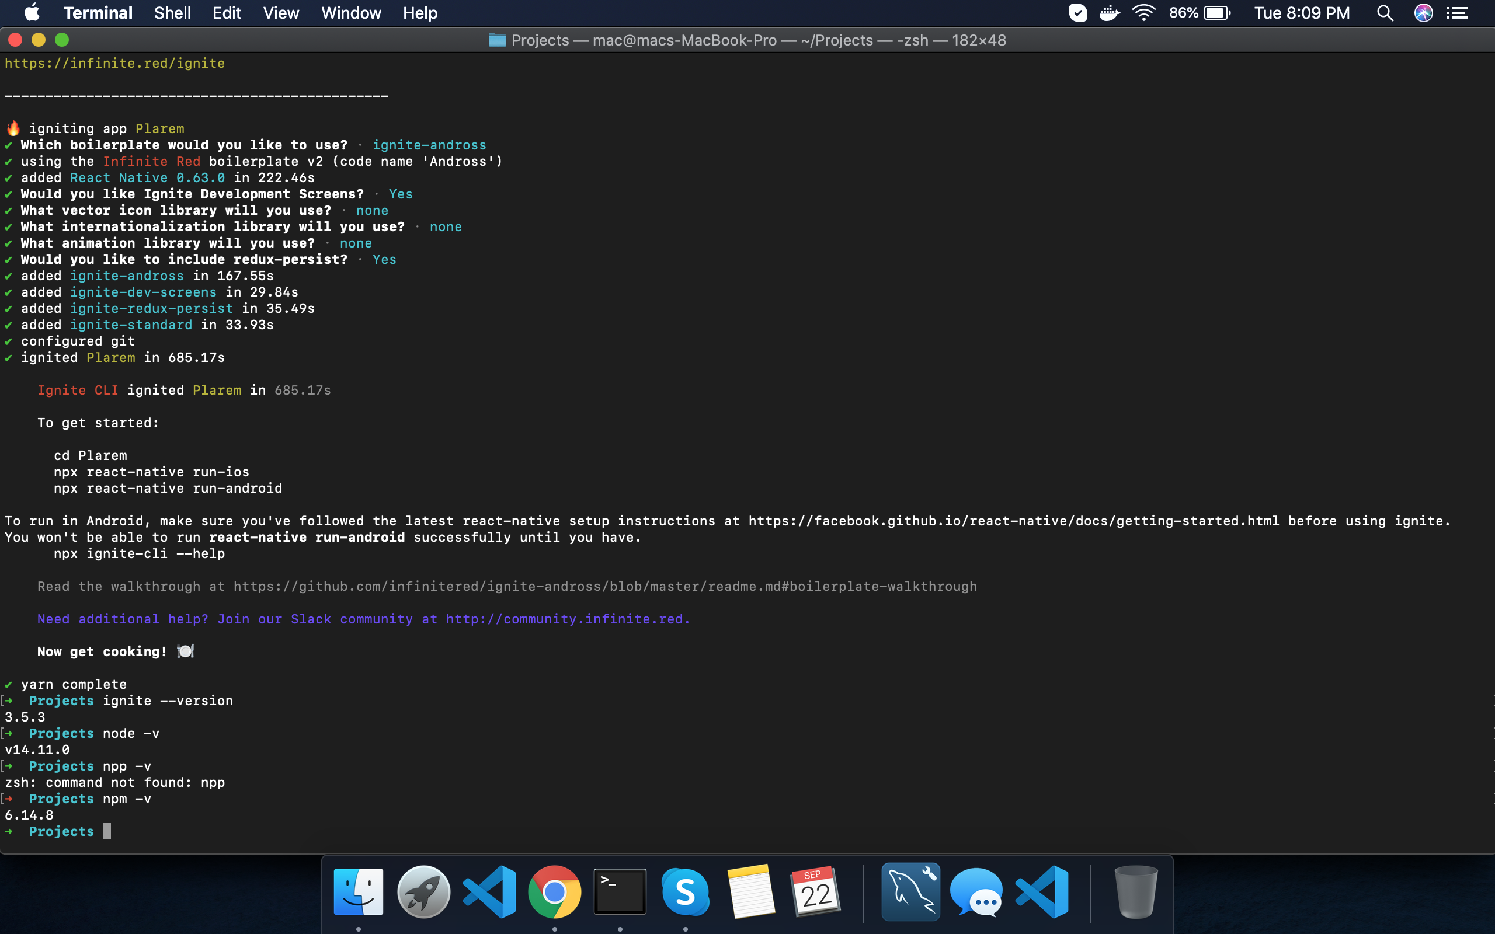This screenshot has width=1495, height=934.
Task: Open the Terminal app menu
Action: pos(98,12)
